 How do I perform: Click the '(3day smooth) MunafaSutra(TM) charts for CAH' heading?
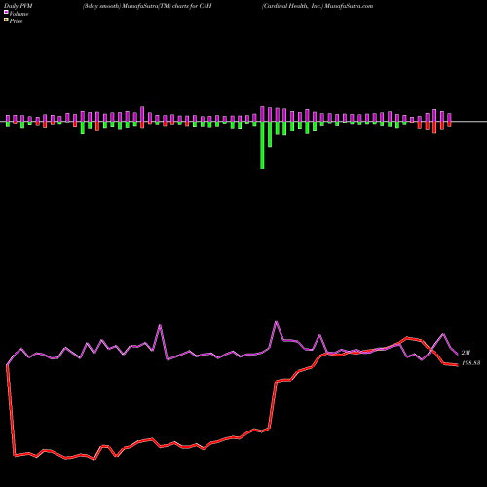[147, 6]
